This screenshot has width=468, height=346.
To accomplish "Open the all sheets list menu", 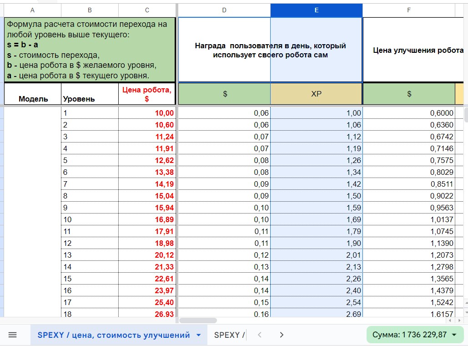I will click(x=12, y=335).
